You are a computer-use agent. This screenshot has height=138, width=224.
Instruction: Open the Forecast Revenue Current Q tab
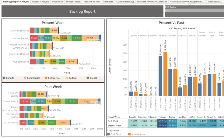click(x=152, y=2)
